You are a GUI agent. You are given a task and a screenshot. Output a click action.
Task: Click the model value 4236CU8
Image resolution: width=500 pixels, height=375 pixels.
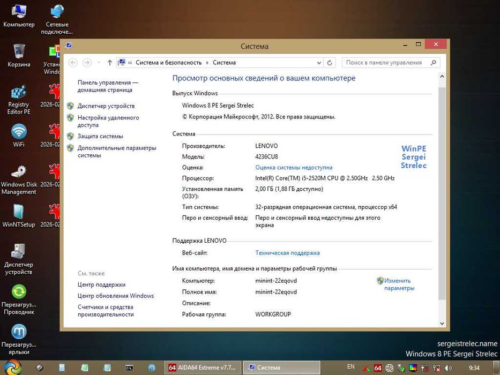(x=266, y=156)
